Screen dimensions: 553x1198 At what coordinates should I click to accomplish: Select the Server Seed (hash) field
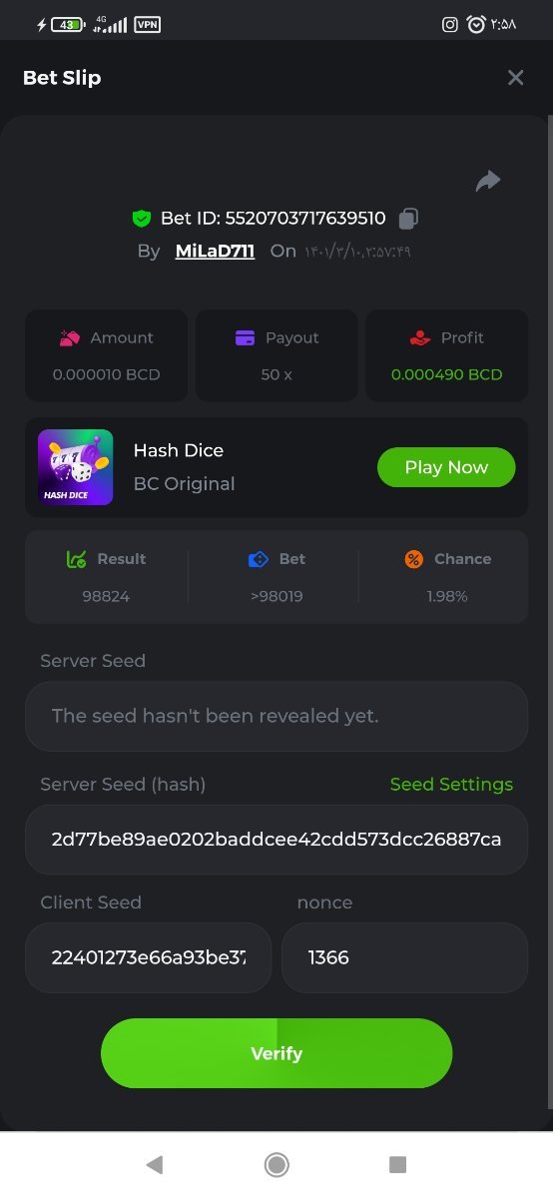(x=276, y=840)
